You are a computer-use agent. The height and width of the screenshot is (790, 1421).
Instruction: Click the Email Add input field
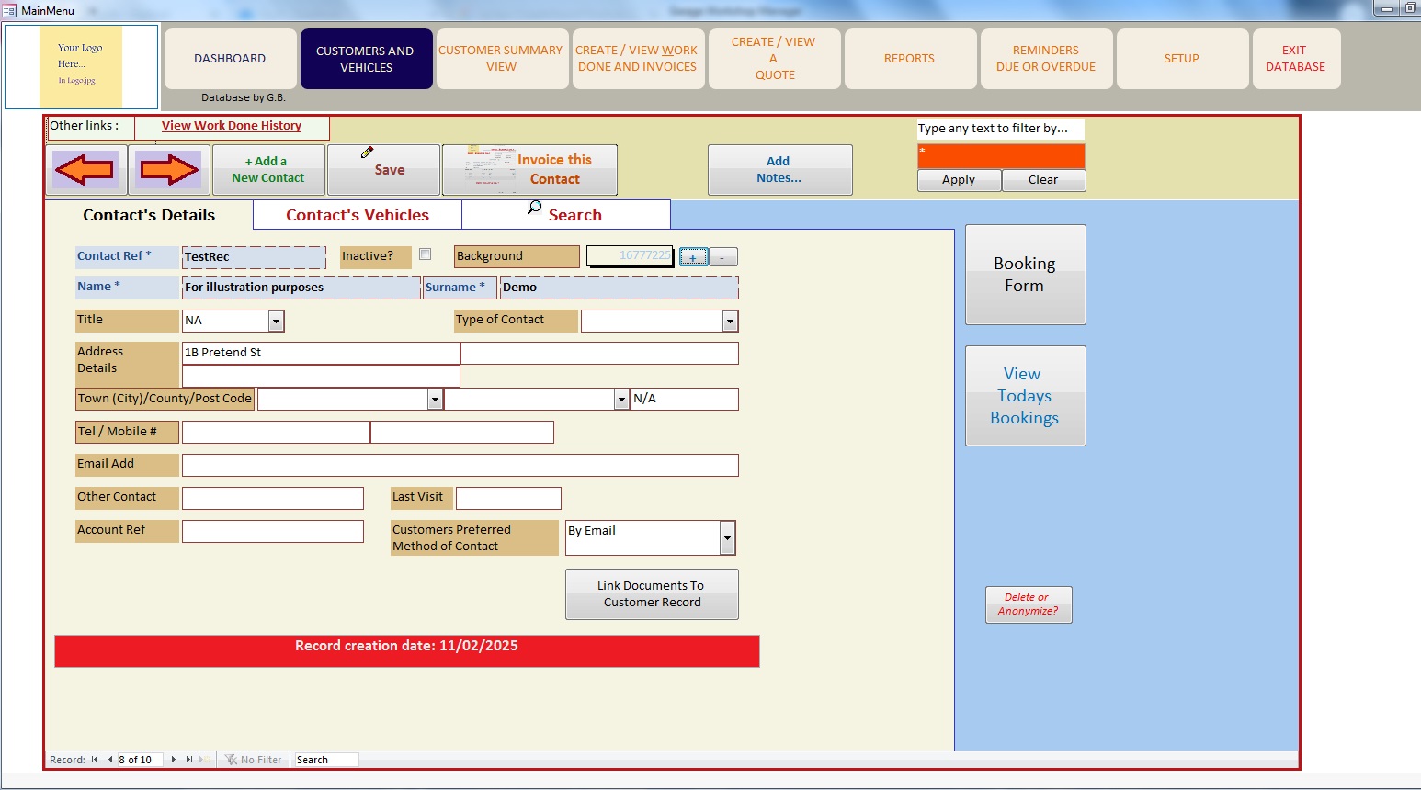tap(460, 465)
